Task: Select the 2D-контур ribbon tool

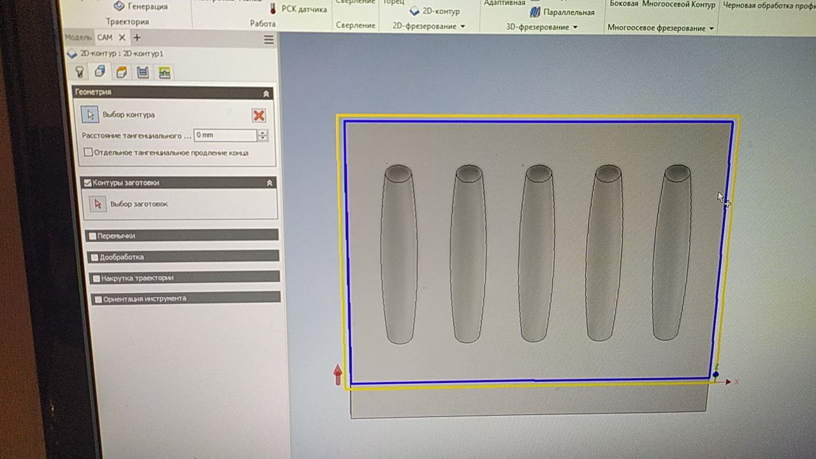Action: click(434, 11)
